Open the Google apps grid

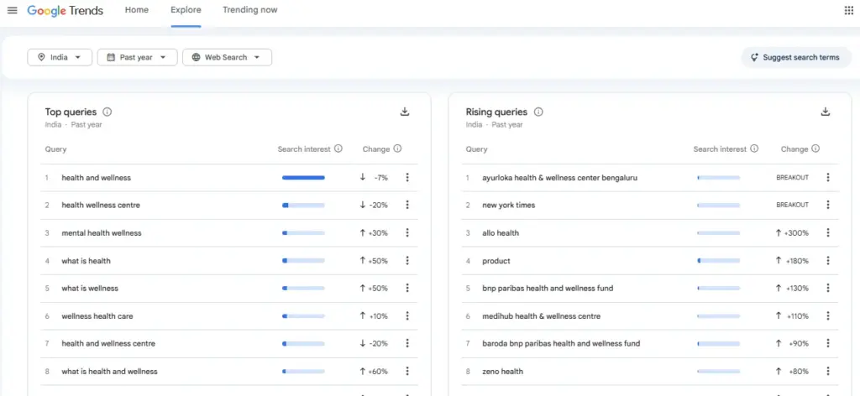848,10
